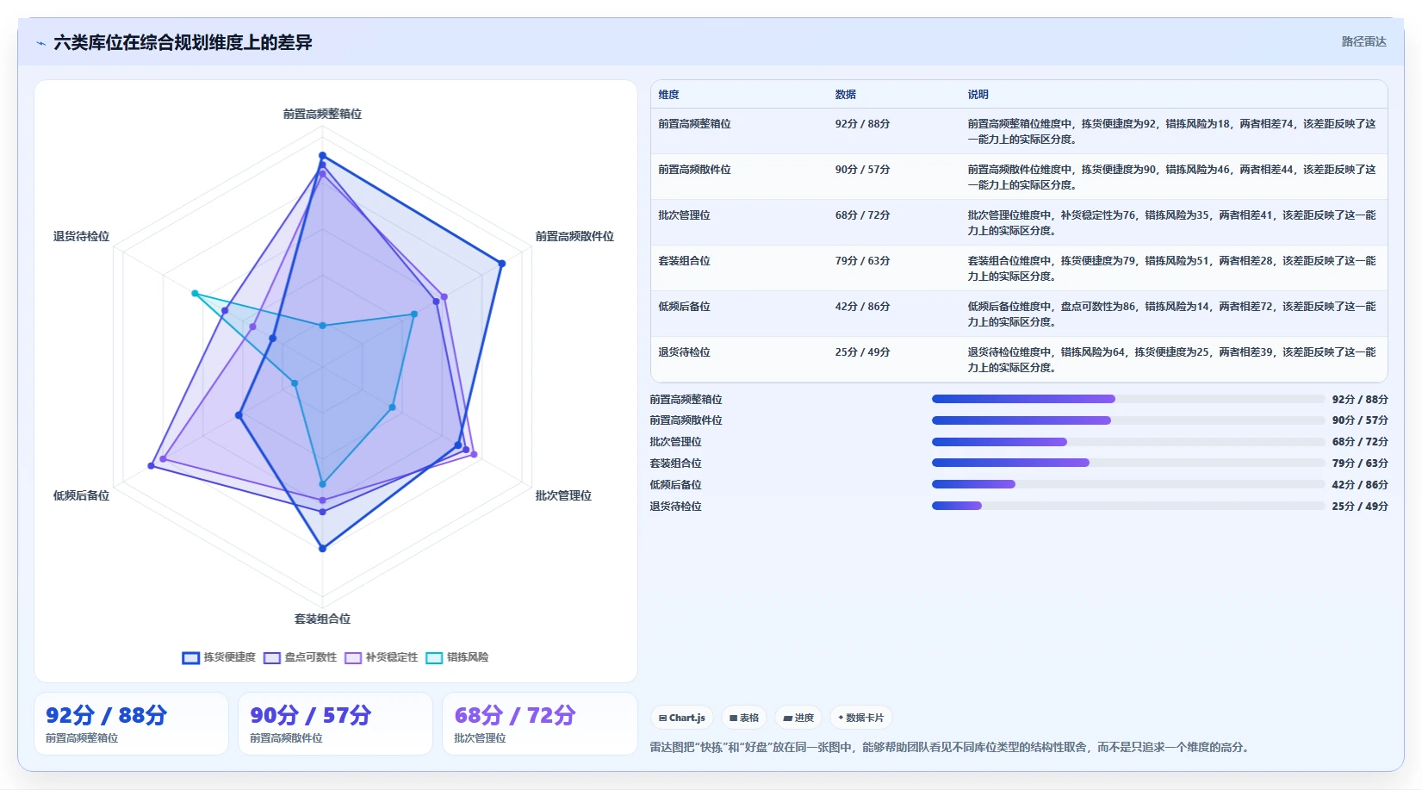The image size is (1422, 790).
Task: Click the 42分 / 86分 table cell
Action: pos(862,307)
